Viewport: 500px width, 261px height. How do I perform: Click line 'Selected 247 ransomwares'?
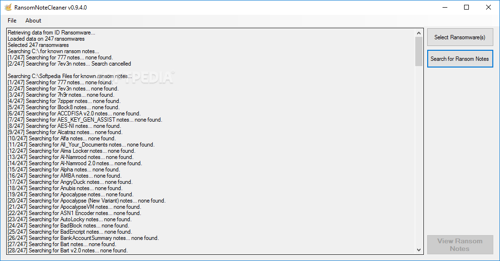click(38, 45)
